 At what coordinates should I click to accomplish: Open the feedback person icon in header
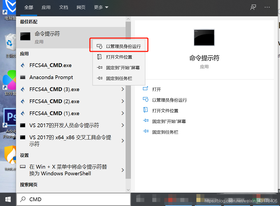(x=253, y=7)
